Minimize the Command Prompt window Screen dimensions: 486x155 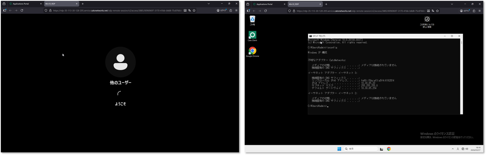445,36
